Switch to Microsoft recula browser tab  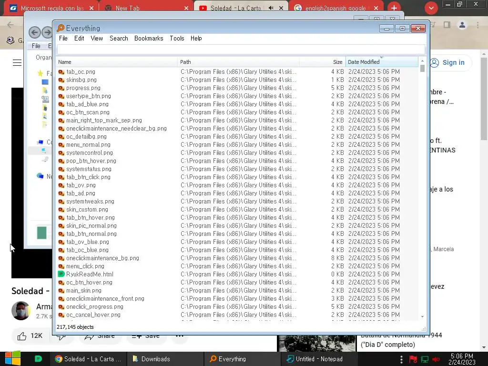coord(52,8)
